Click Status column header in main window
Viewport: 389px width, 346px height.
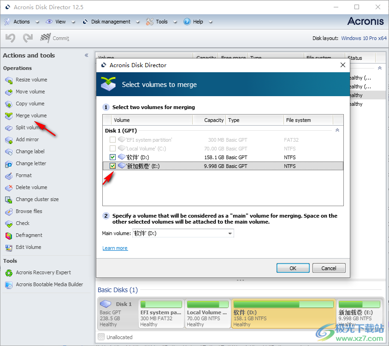(x=360, y=58)
